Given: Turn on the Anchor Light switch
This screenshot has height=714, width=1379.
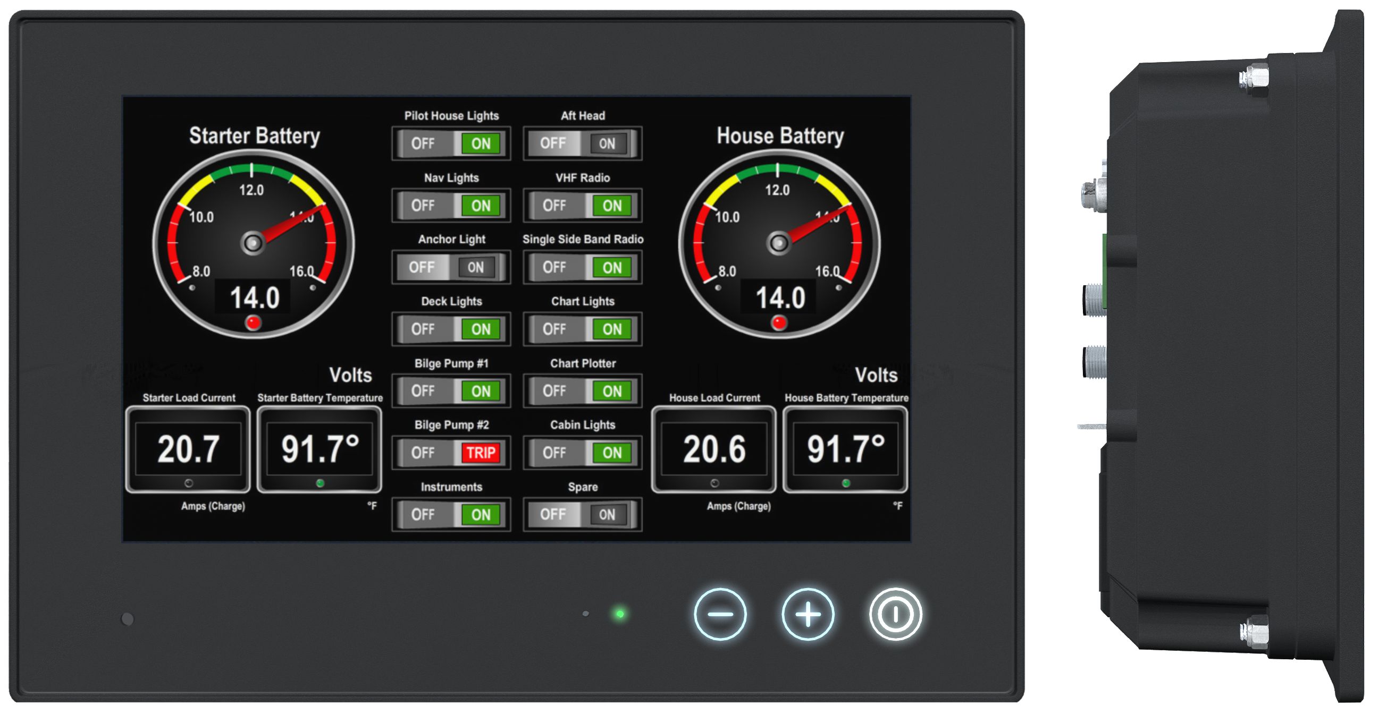Looking at the screenshot, I should point(476,267).
